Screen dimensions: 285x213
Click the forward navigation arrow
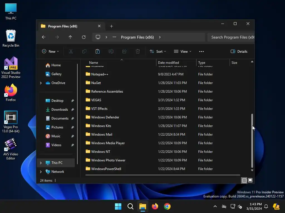pos(57,37)
